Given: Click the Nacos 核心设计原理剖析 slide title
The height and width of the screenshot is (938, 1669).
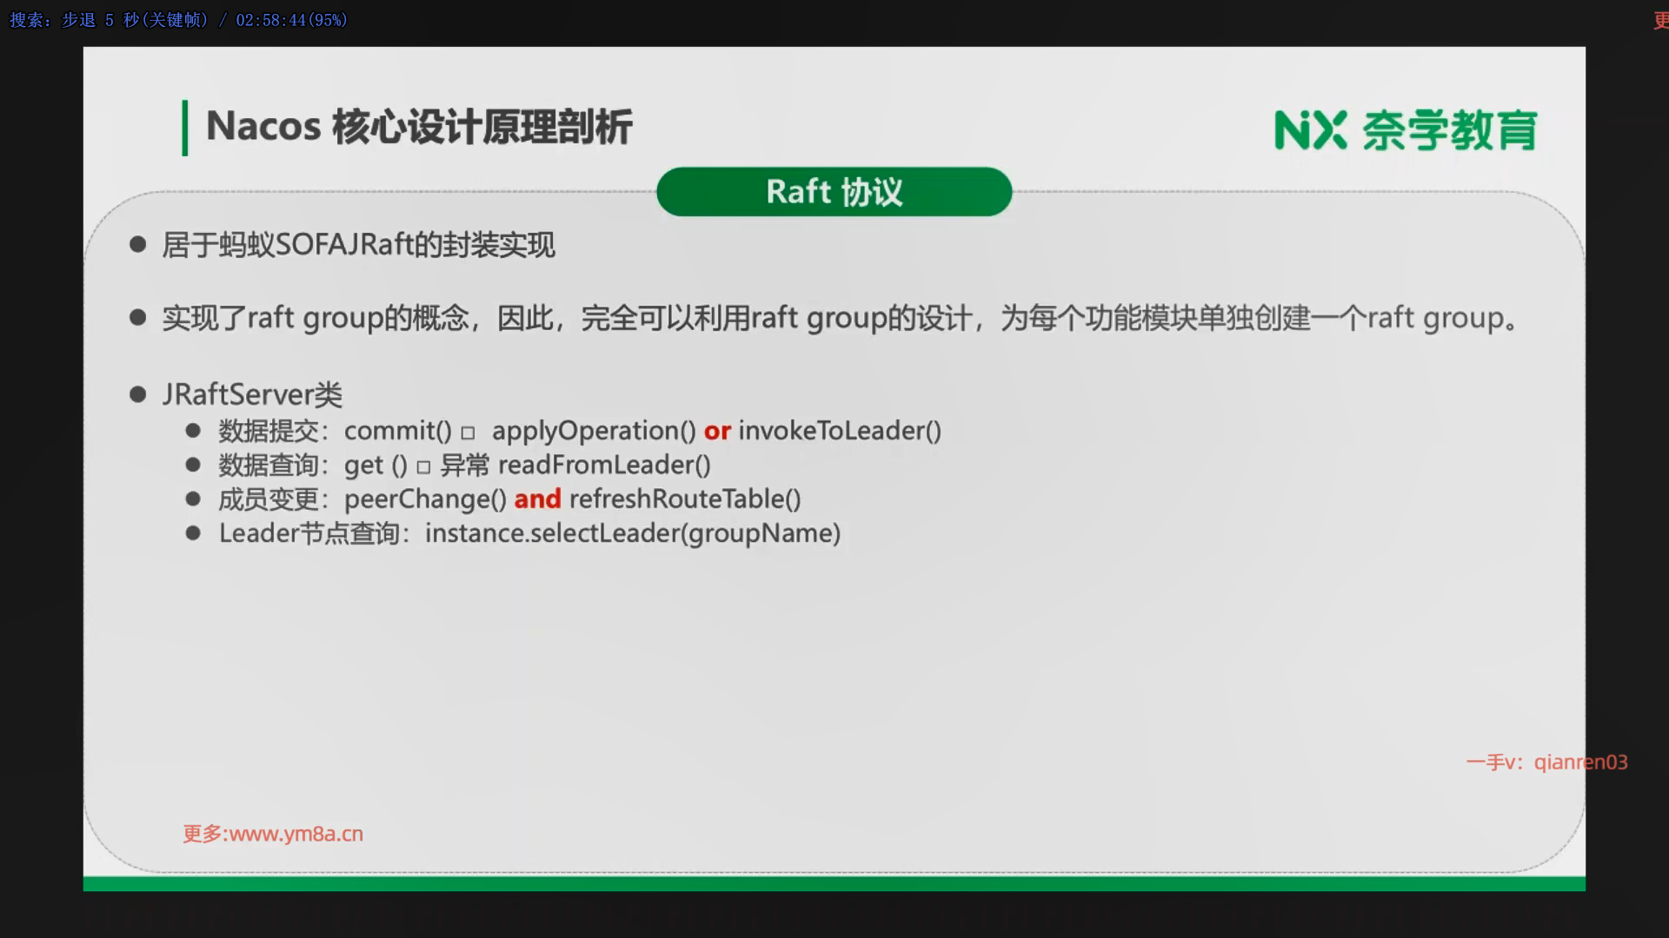Looking at the screenshot, I should pos(419,127).
